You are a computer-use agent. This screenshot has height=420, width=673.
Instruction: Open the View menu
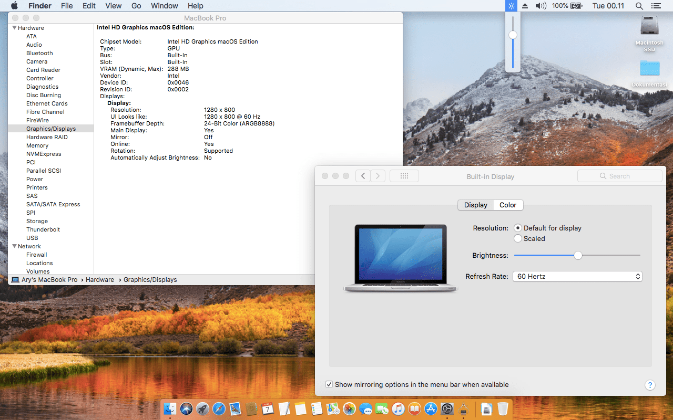coord(114,6)
